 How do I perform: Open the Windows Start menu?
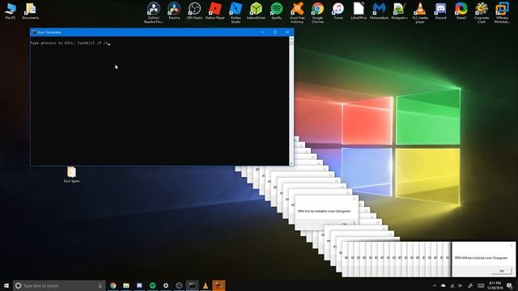coord(6,285)
